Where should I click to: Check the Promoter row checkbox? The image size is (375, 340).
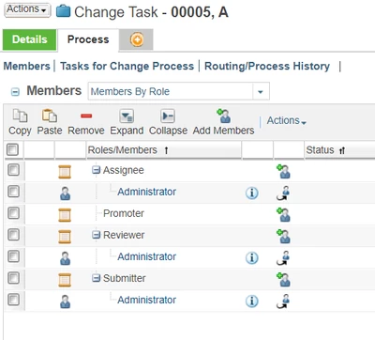pyautogui.click(x=13, y=213)
